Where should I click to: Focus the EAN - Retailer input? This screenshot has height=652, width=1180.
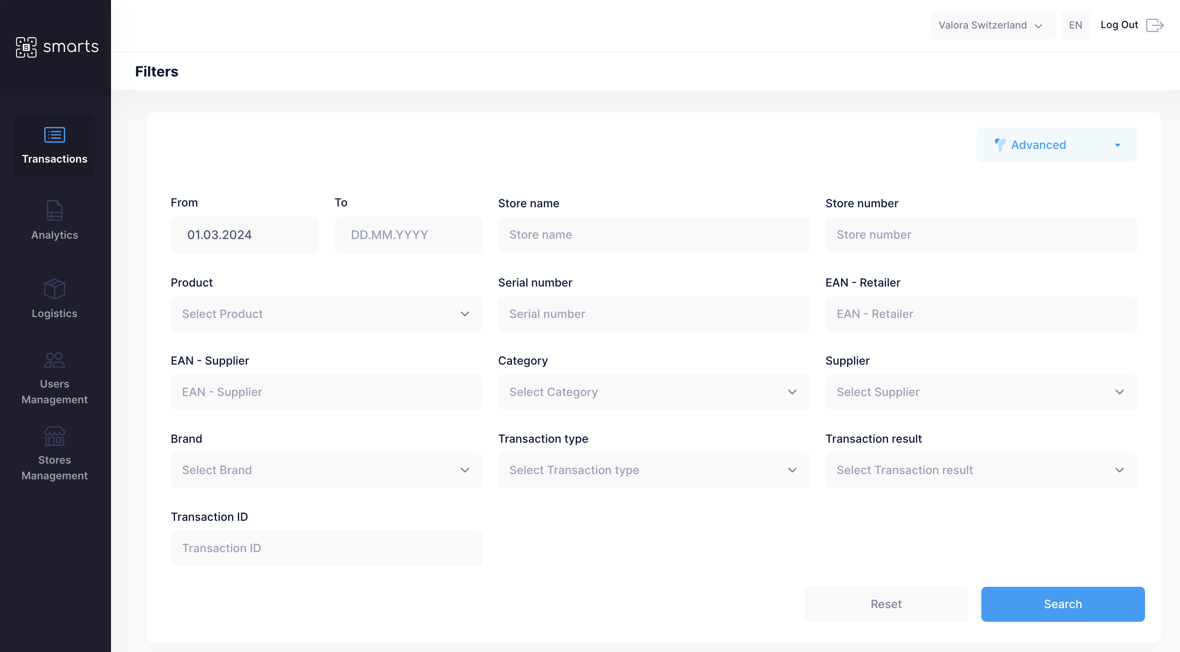pyautogui.click(x=981, y=314)
